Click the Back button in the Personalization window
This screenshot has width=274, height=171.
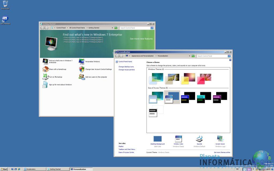pos(117,56)
